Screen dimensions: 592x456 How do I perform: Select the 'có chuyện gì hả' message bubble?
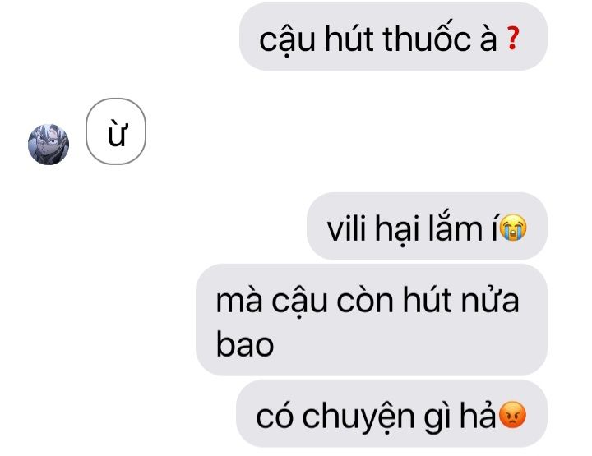391,413
